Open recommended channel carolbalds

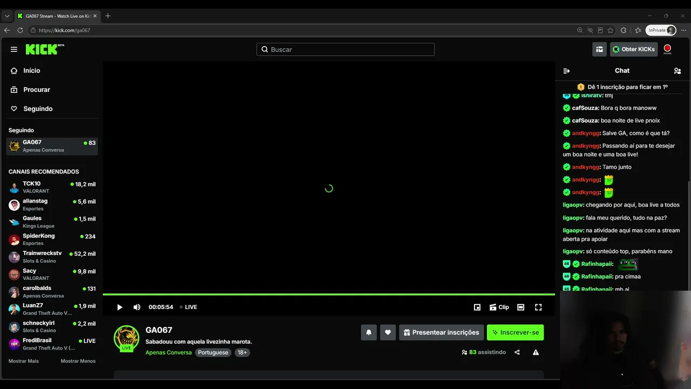click(x=52, y=292)
